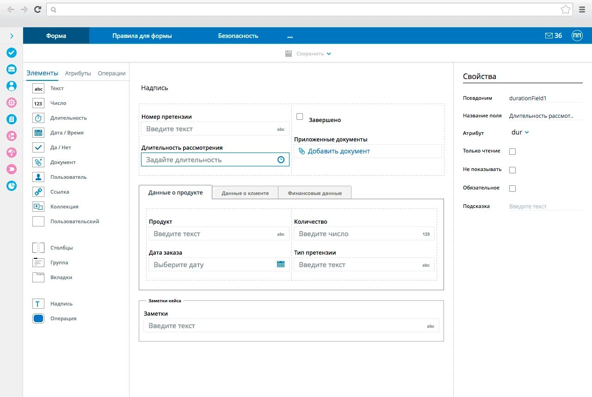Select the Число element icon
Viewport: 592px width, 397px height.
coord(38,103)
